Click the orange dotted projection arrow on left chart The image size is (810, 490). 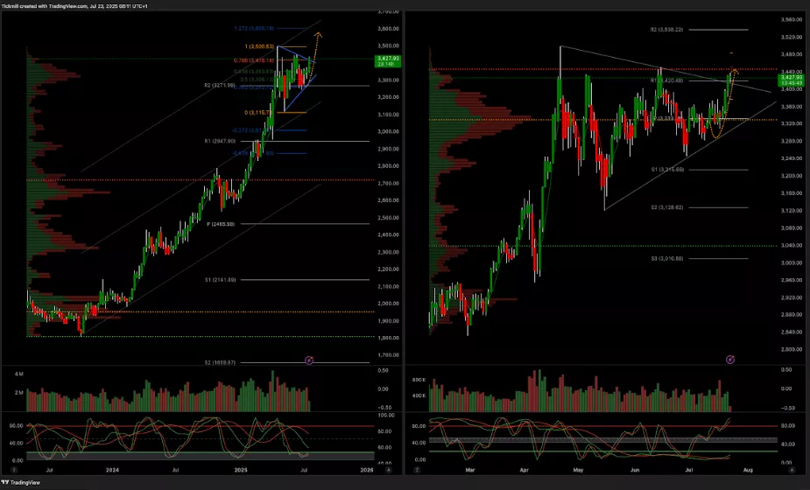317,36
